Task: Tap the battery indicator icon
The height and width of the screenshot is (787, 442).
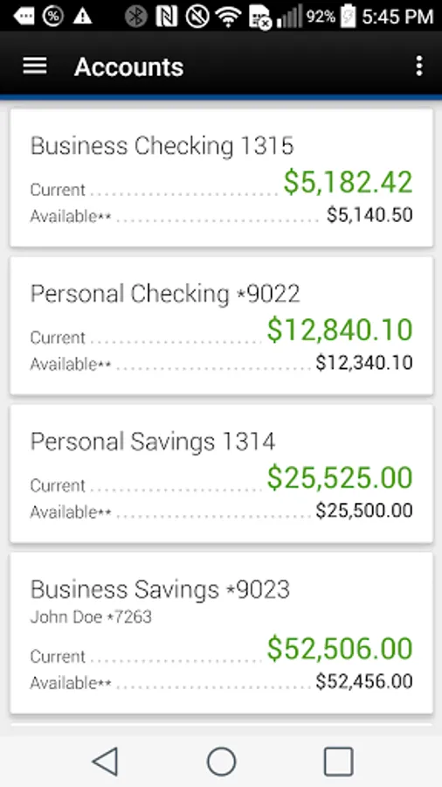Action: pyautogui.click(x=348, y=17)
